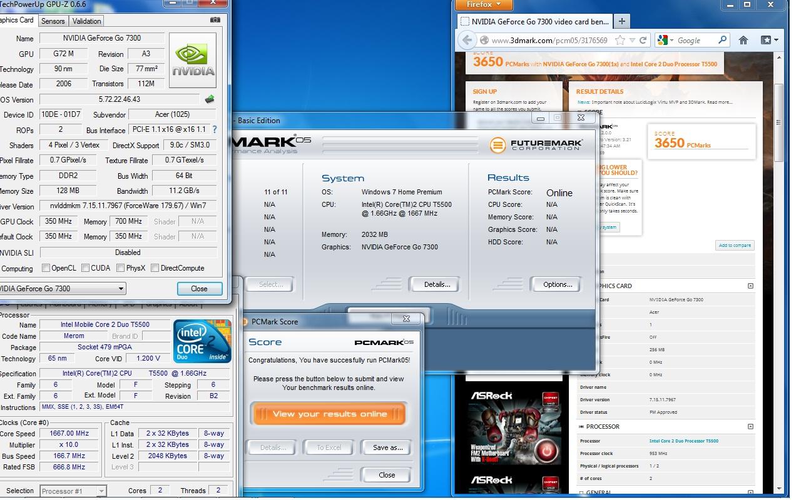This screenshot has width=801, height=500.
Task: Click the 2048 KBytes Level 2 cache value
Action: 167,456
